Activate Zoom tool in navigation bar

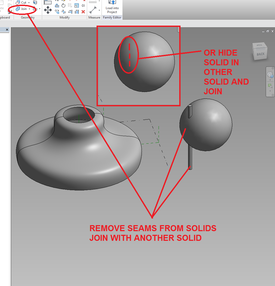tap(270, 85)
